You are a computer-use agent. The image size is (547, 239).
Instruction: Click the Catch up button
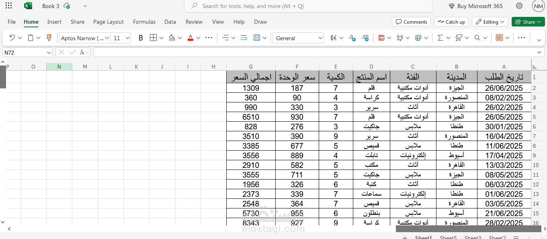(451, 22)
